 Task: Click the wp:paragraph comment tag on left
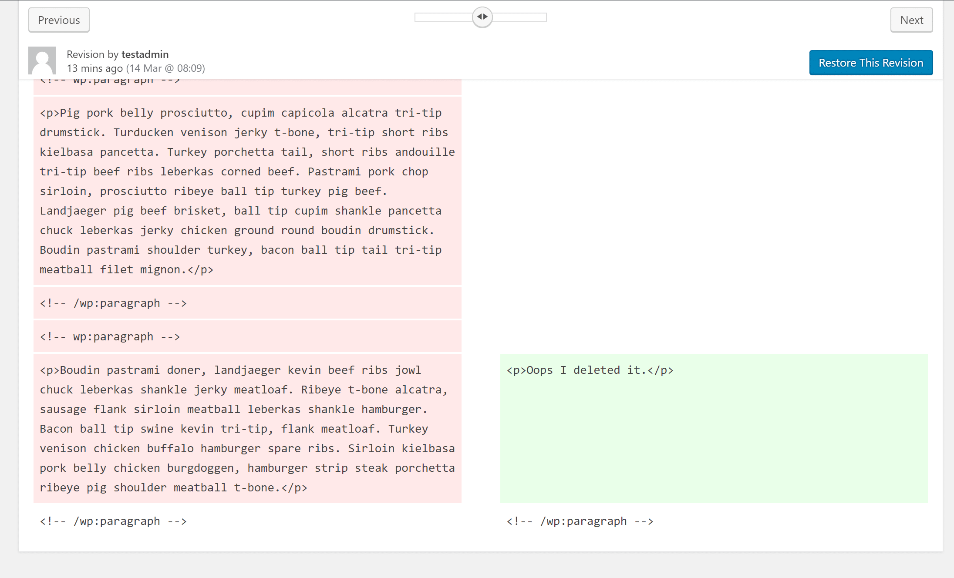point(111,336)
